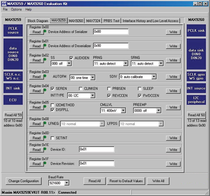210x196 pixels.
Task: Open the Baud Rate dropdown
Action: tap(67, 183)
